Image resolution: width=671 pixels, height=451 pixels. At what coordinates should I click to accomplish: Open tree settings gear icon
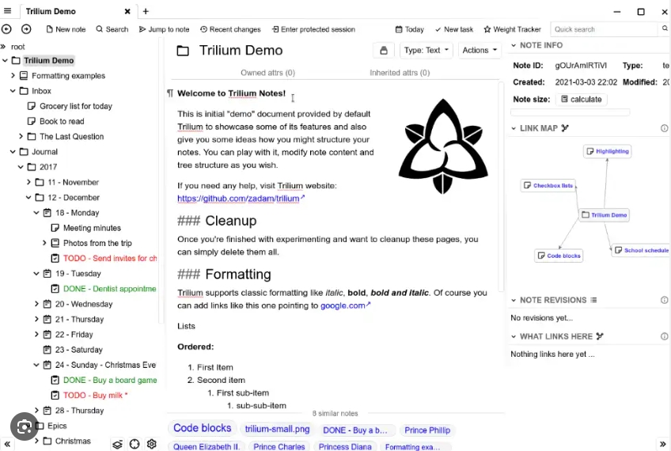151,444
